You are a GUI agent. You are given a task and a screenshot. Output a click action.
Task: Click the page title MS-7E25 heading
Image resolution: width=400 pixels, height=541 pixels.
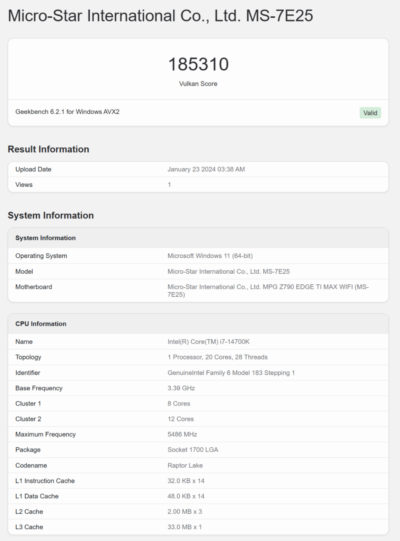tap(160, 16)
